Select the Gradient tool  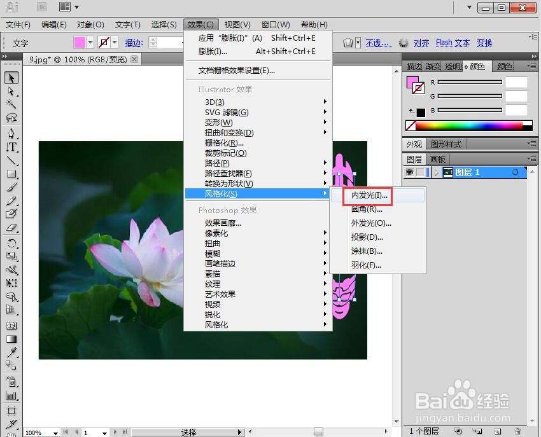click(11, 338)
